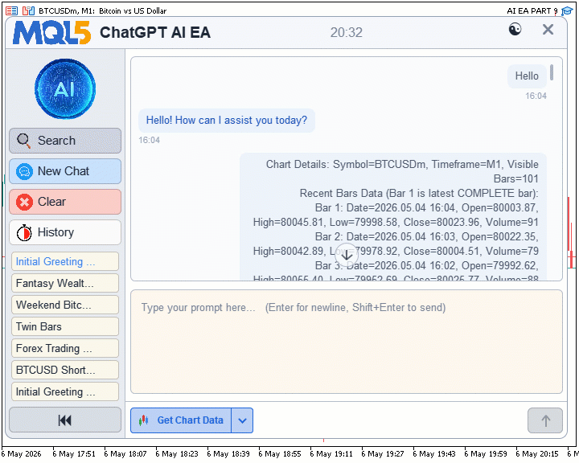Image resolution: width=579 pixels, height=463 pixels.
Task: Click the 16:04 timestamp under Hello
Action: pos(536,96)
